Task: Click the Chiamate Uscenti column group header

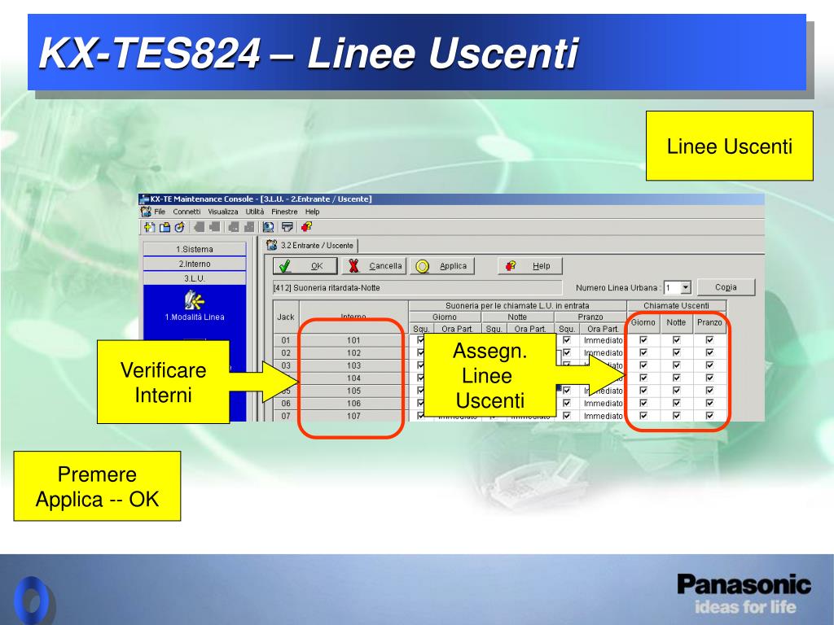Action: (x=676, y=306)
